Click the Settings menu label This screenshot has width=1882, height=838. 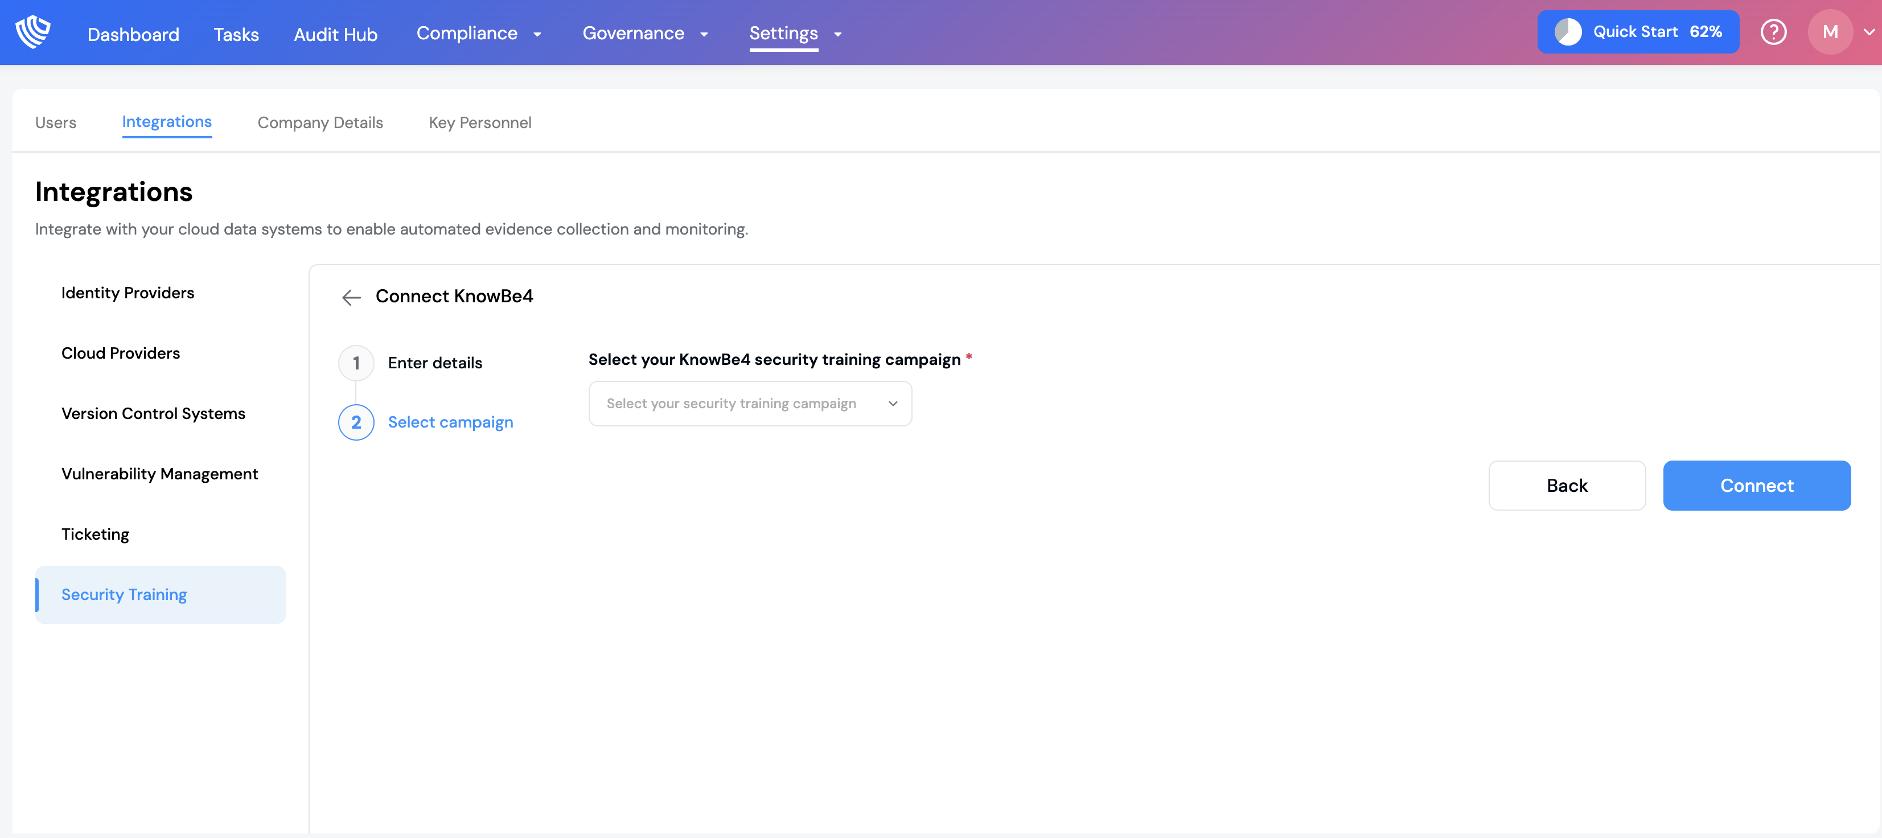tap(783, 34)
